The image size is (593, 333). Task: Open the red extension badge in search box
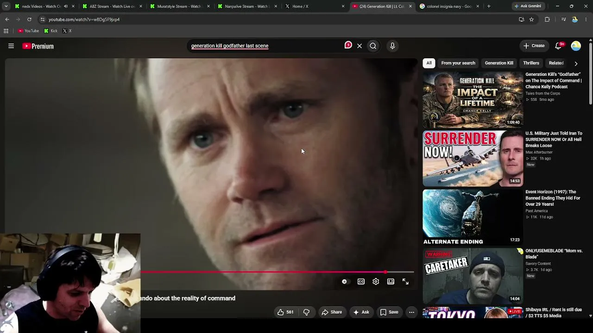pos(348,45)
